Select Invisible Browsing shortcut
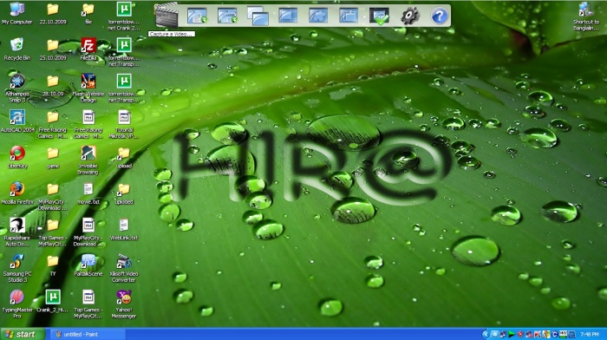This screenshot has width=607, height=340. tap(88, 160)
